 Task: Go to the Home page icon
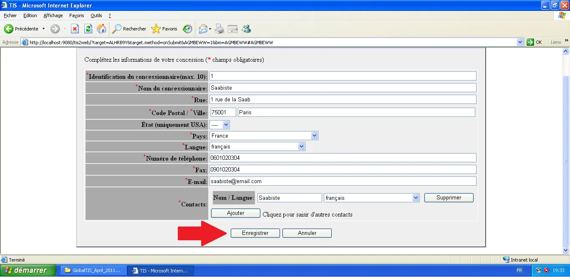[x=101, y=29]
